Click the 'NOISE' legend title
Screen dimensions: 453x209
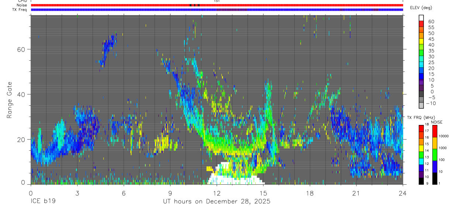(436, 122)
